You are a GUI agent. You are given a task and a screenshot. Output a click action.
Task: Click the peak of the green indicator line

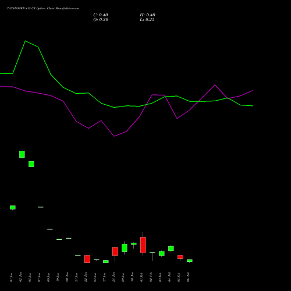point(26,41)
